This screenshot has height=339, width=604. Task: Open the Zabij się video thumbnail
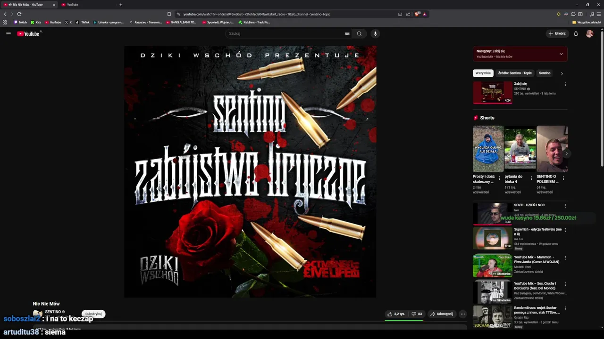pos(492,92)
